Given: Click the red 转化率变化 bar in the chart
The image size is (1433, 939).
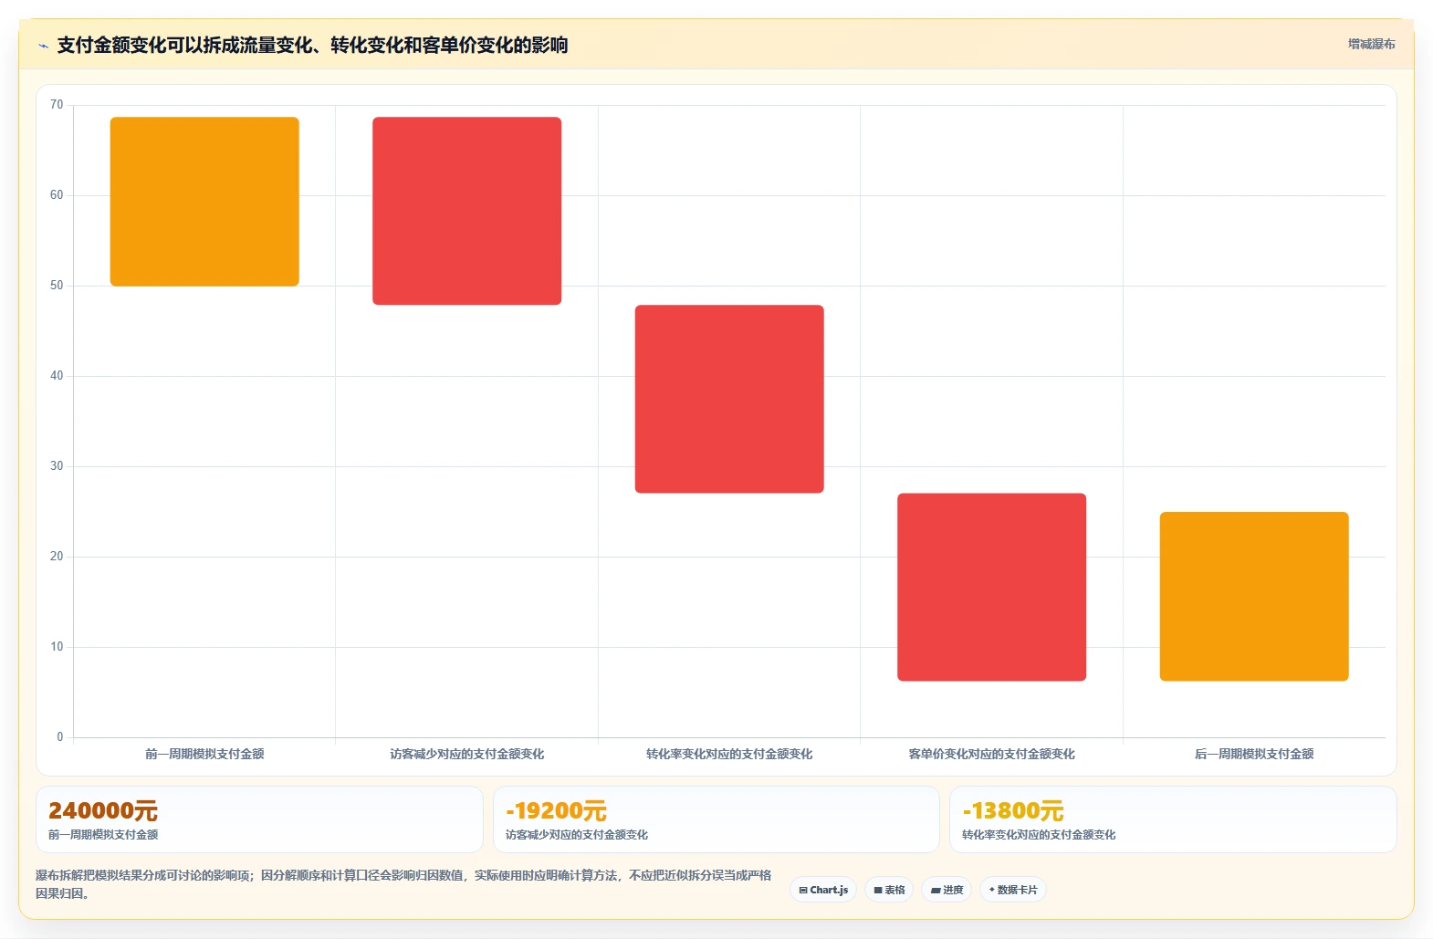Looking at the screenshot, I should [729, 399].
